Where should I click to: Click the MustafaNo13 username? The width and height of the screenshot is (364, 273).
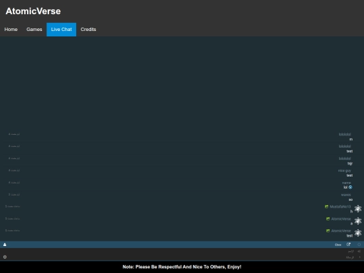[340, 207]
